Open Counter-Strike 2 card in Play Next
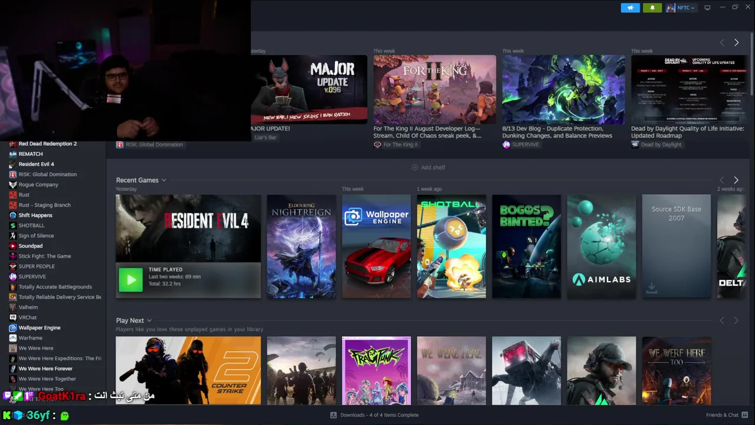The height and width of the screenshot is (425, 755). 188,371
